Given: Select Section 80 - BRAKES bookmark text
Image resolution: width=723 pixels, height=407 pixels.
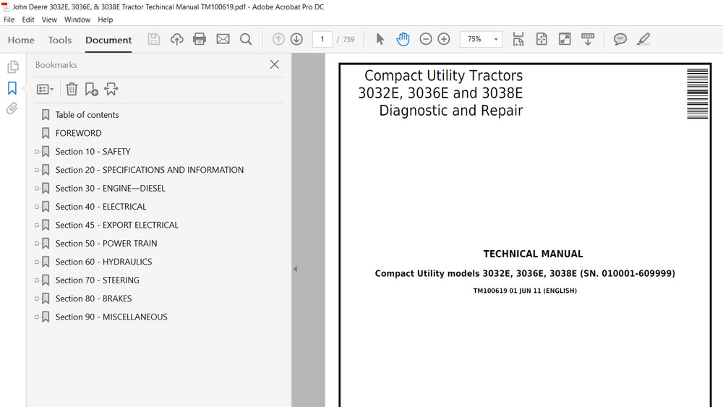Looking at the screenshot, I should [93, 299].
